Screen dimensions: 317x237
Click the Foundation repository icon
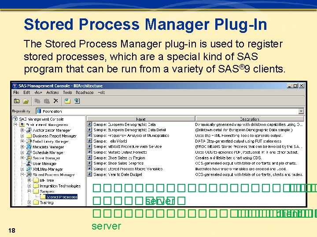click(x=39, y=111)
